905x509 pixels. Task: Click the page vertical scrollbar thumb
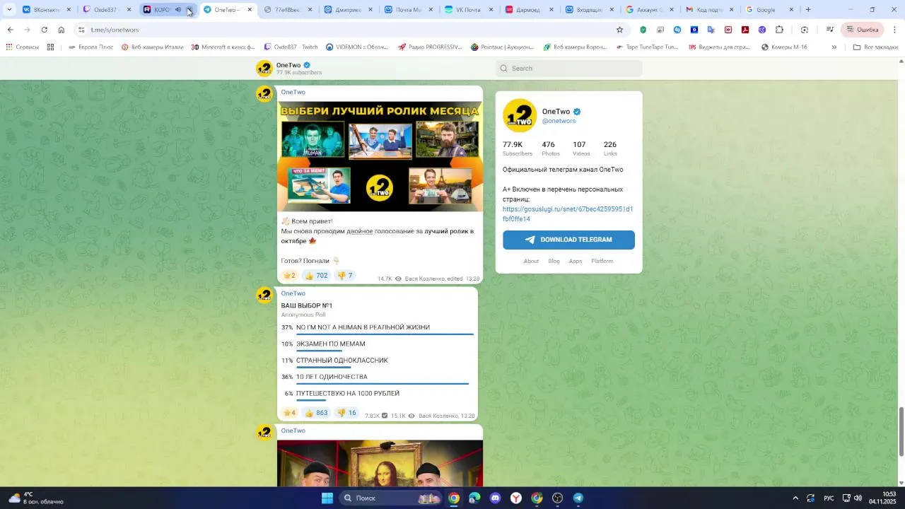[x=901, y=431]
